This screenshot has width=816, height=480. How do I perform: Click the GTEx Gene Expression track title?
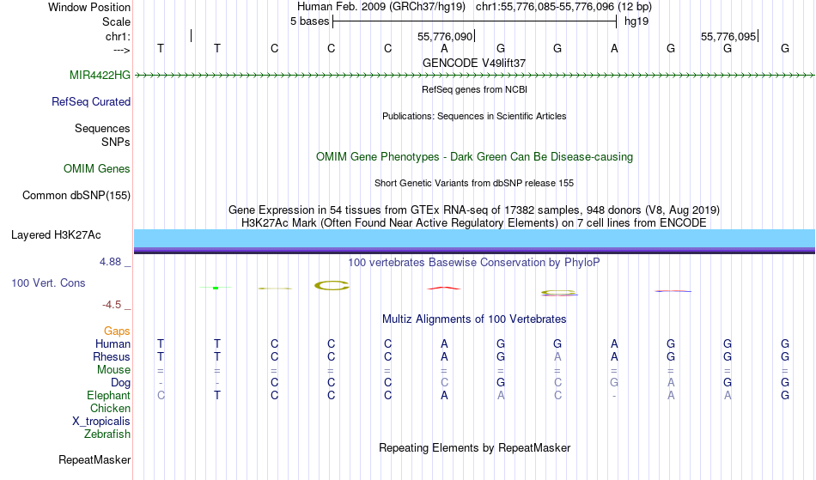[474, 210]
